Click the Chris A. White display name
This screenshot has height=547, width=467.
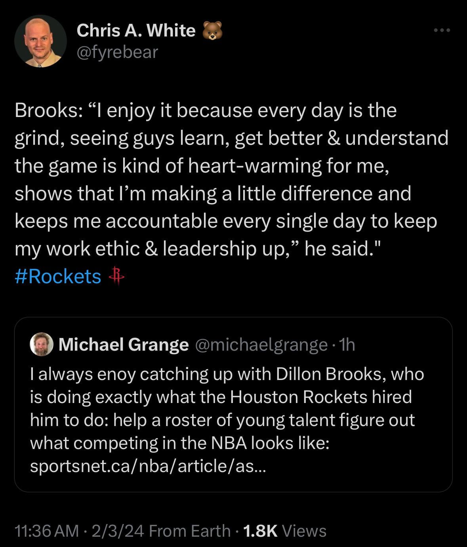pyautogui.click(x=136, y=31)
